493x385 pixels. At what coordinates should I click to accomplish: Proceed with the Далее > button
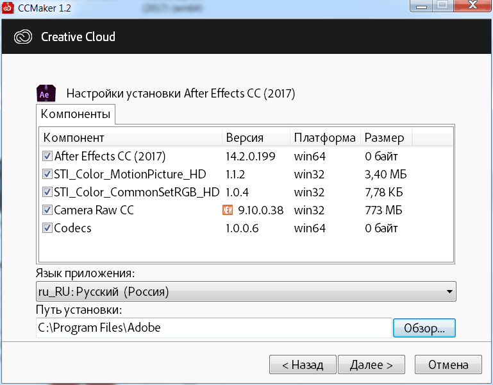pos(371,364)
